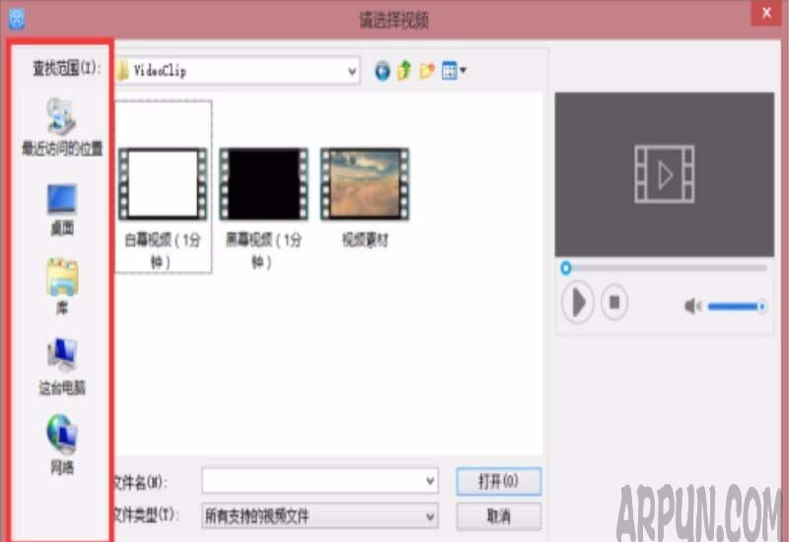Open the Desktop (桌面) location
The image size is (789, 542).
click(x=61, y=200)
